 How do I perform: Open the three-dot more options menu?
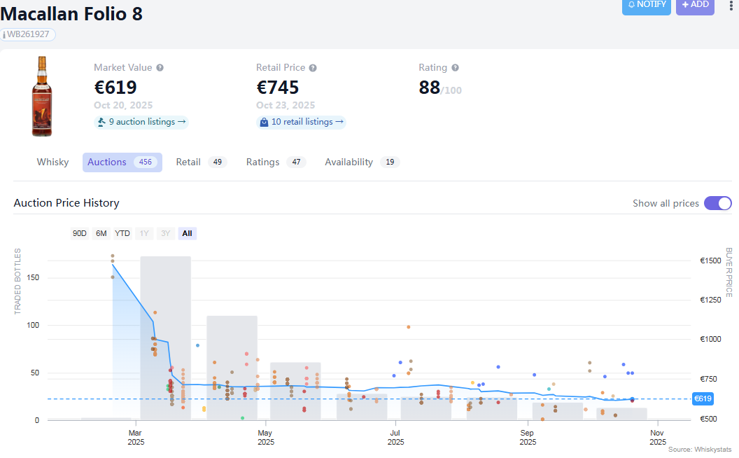click(x=731, y=5)
